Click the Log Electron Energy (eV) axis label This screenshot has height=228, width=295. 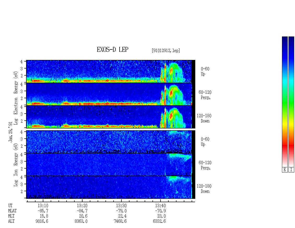coord(16,98)
